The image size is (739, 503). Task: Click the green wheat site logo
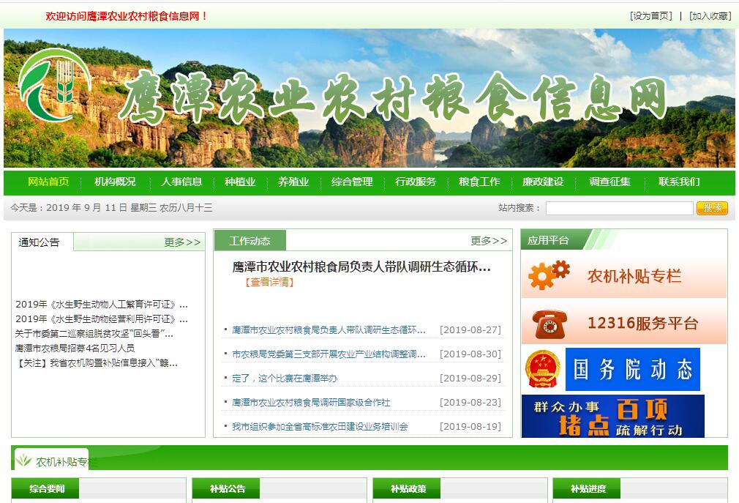point(55,86)
